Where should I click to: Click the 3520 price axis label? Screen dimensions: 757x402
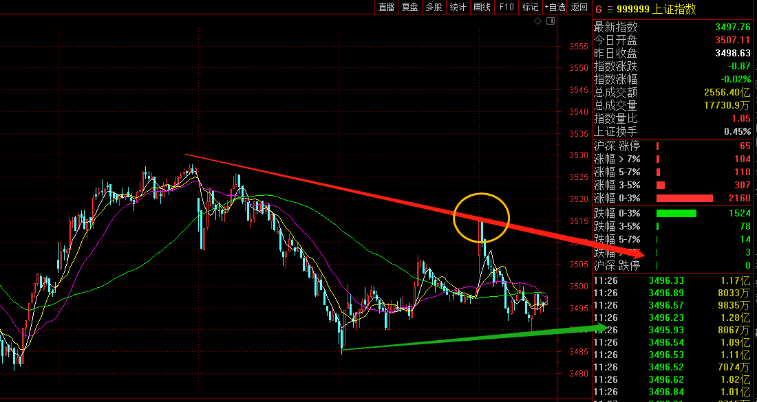578,199
